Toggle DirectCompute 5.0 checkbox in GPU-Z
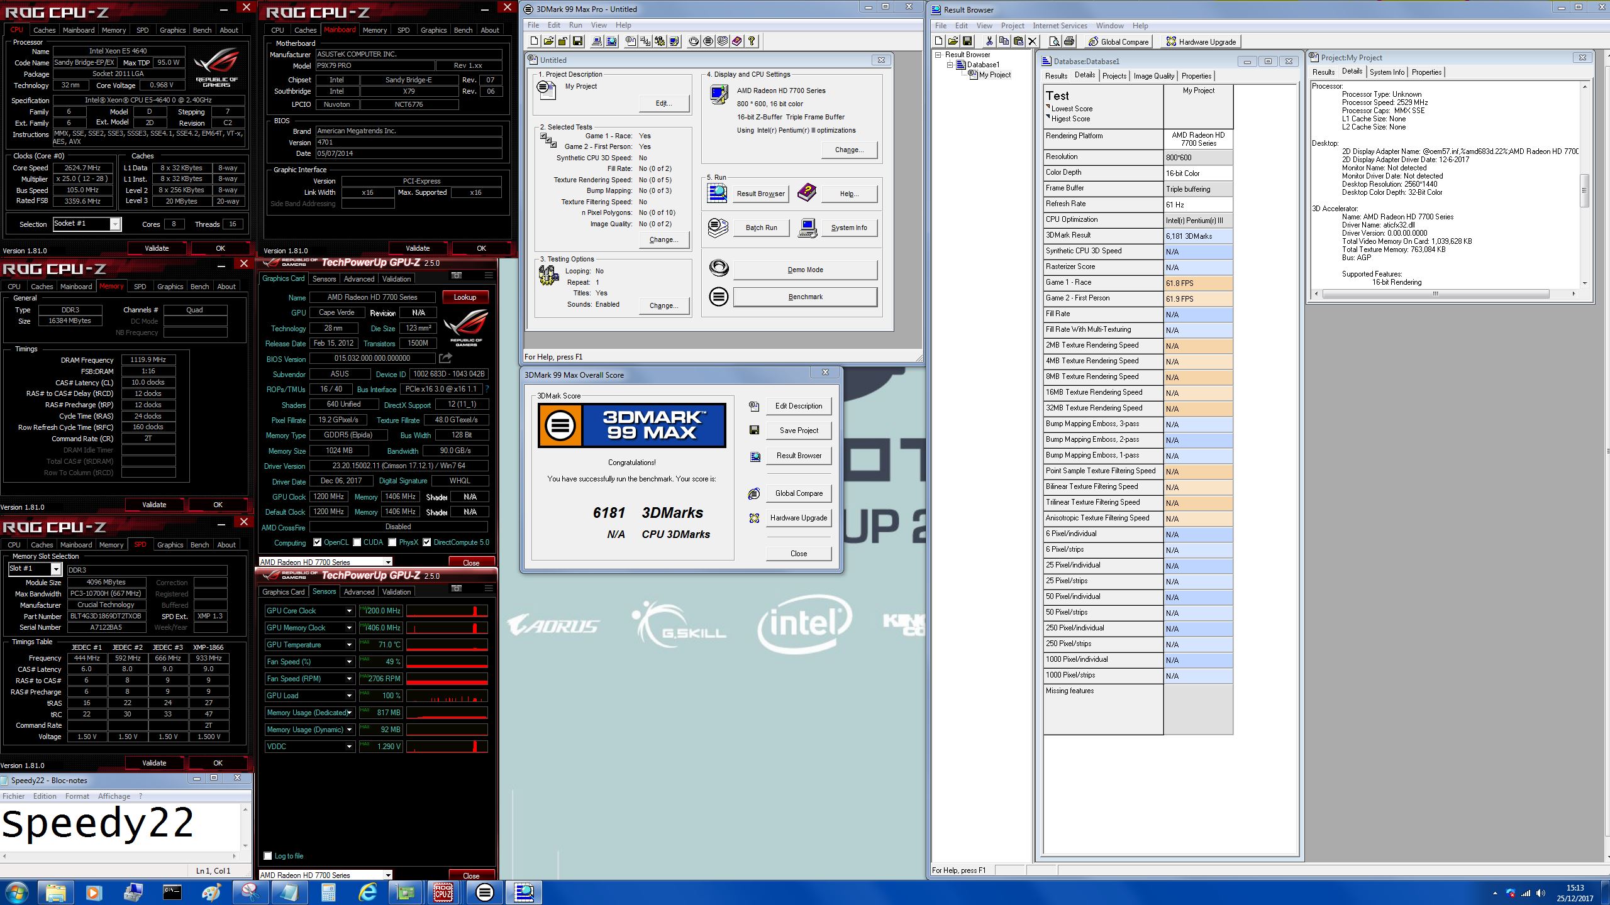 click(427, 542)
